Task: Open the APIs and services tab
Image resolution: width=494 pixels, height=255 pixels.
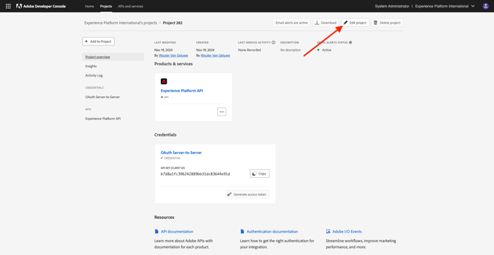Action: tap(130, 6)
